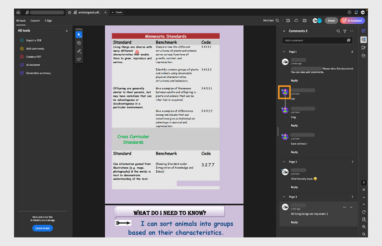Collapse the Page 2 comments group
This screenshot has height=246, width=382.
[x=284, y=161]
